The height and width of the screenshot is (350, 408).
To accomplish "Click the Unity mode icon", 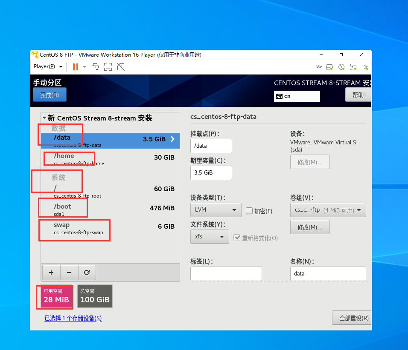I will [121, 67].
